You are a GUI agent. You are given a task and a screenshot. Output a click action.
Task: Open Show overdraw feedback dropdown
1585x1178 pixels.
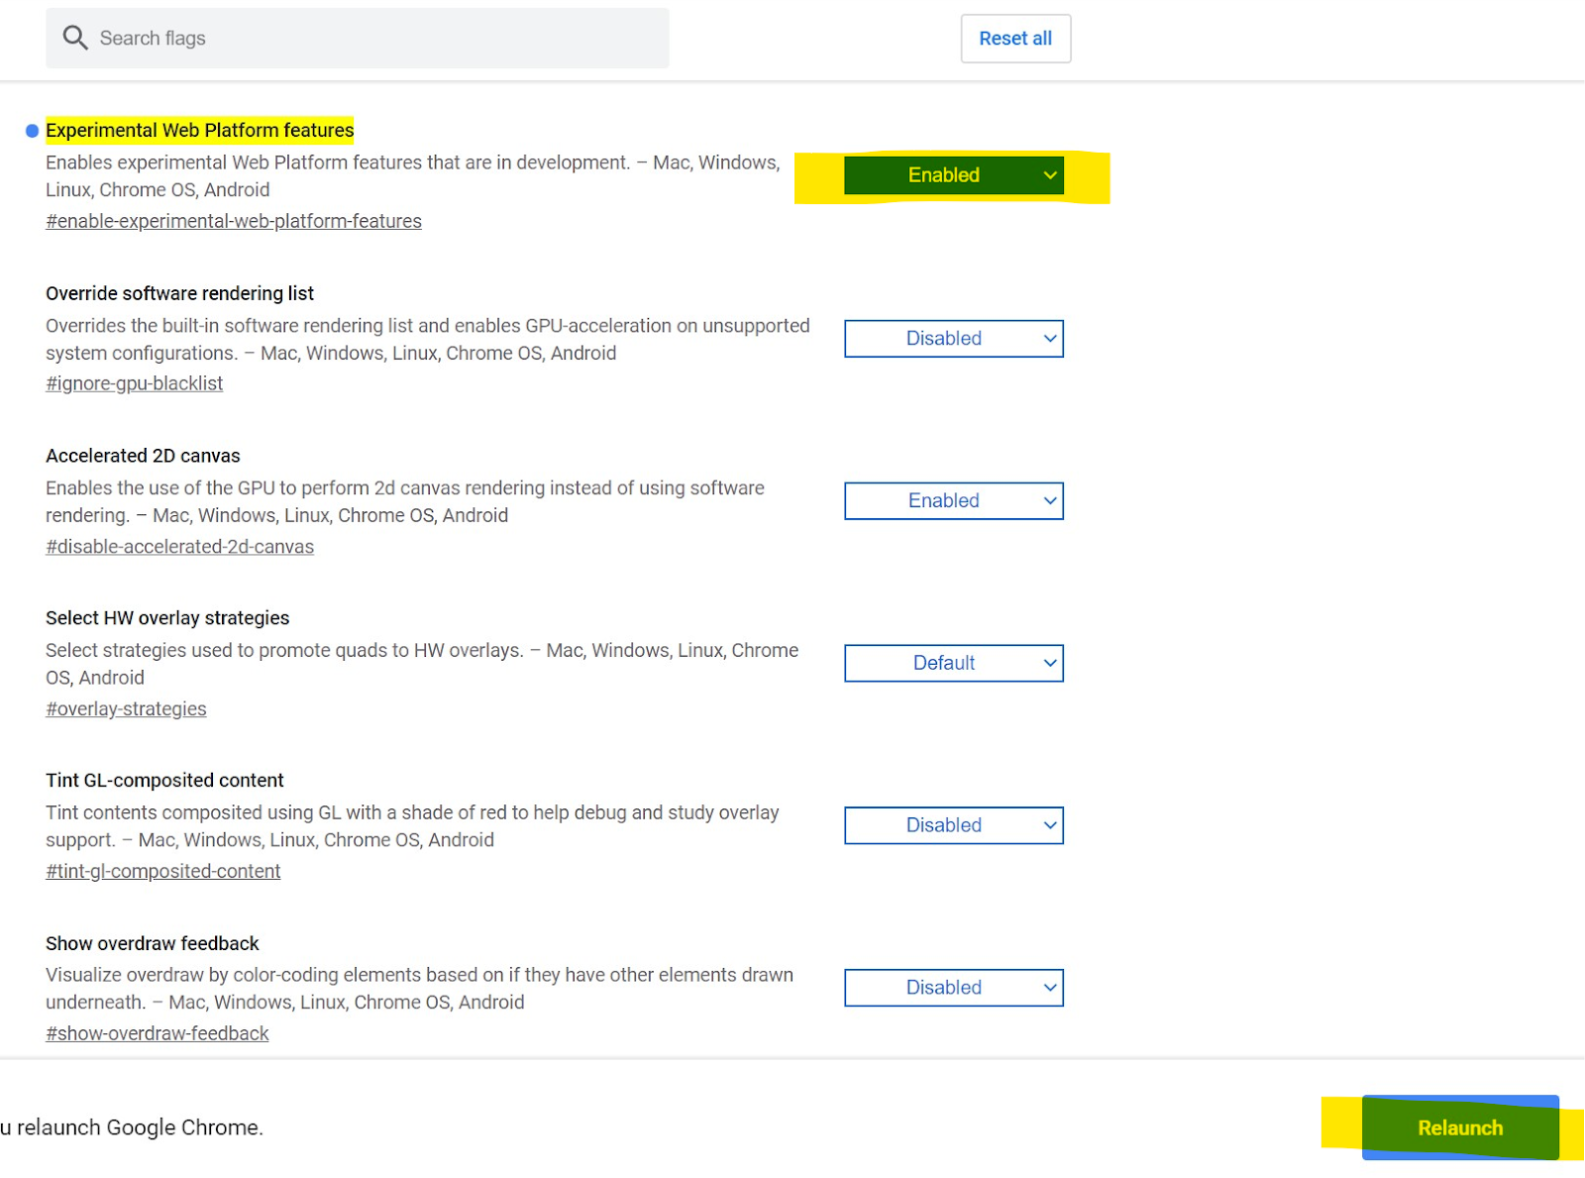[x=953, y=988]
